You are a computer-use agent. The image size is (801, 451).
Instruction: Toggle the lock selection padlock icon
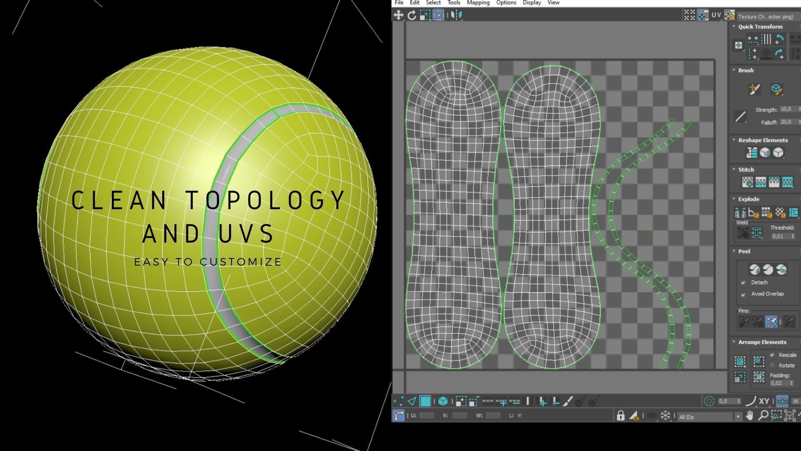click(621, 416)
